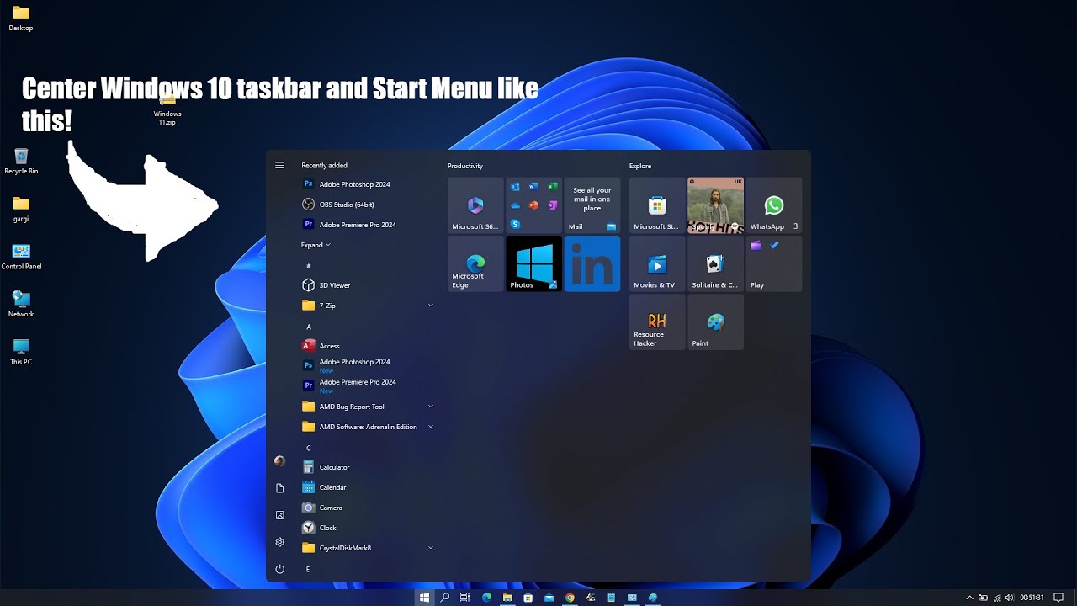1077x606 pixels.
Task: Open the Microsoft 365 tile
Action: click(x=475, y=205)
